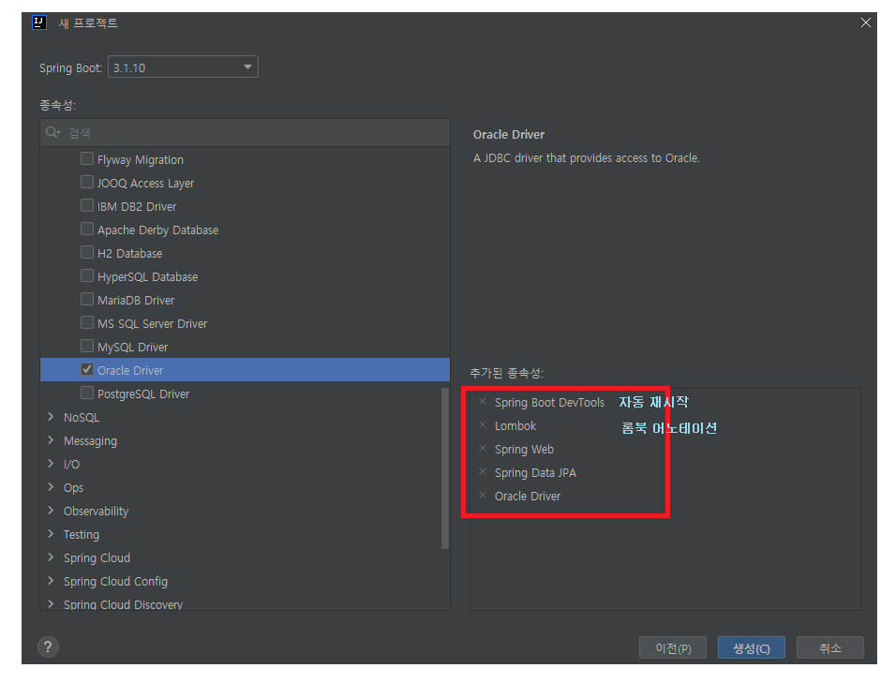The image size is (895, 683).
Task: Open help via the question mark icon
Action: point(48,647)
